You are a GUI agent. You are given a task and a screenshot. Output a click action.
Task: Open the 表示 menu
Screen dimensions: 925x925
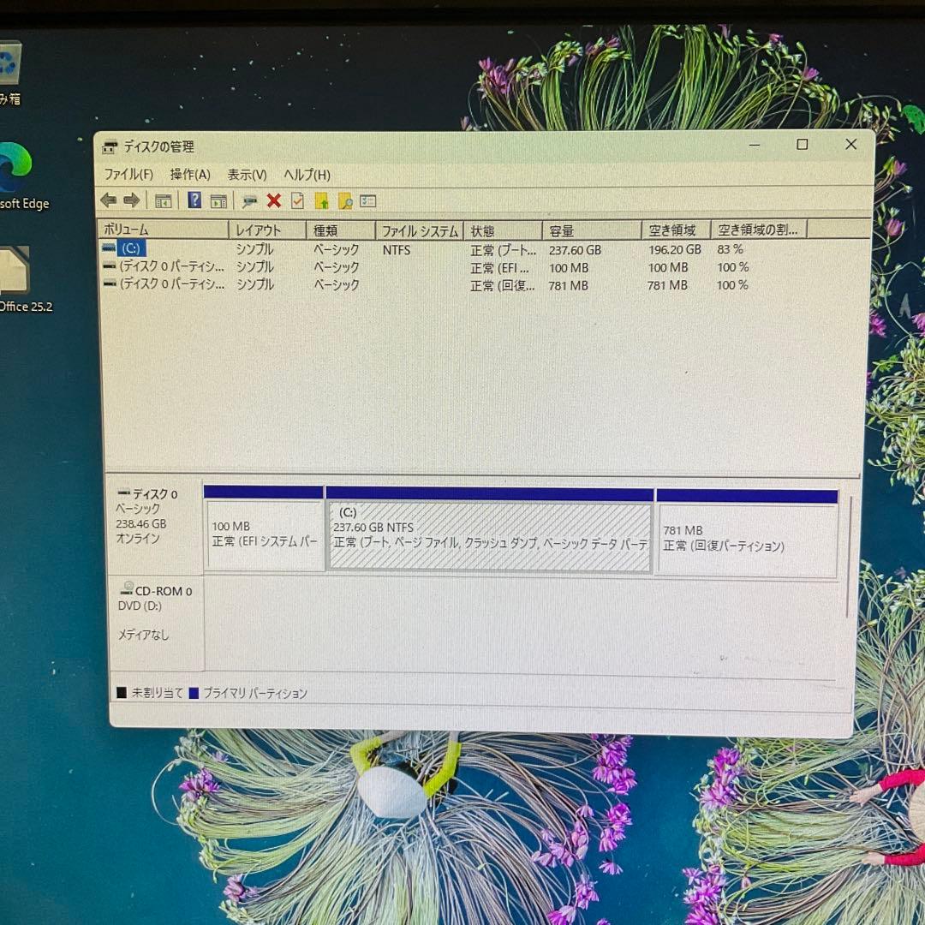(x=248, y=175)
